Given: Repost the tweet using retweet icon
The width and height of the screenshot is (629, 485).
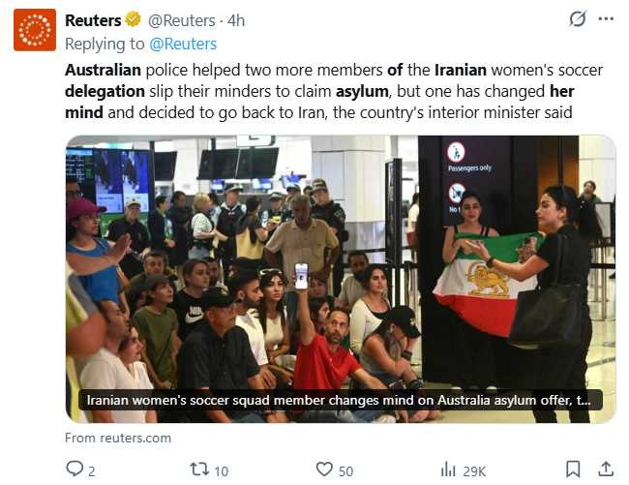Looking at the screenshot, I should click(x=199, y=469).
